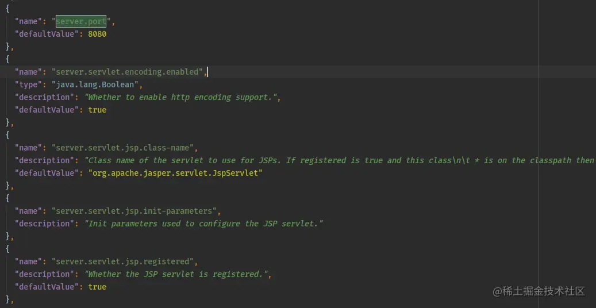Select the defaultValue 8080 number
Viewport: 596px width, 308px height.
click(x=97, y=34)
